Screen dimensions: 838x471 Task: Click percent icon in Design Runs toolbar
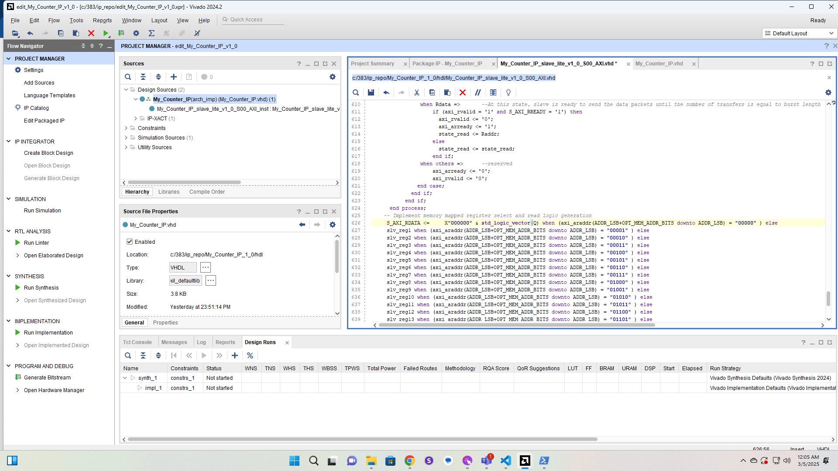tap(250, 355)
